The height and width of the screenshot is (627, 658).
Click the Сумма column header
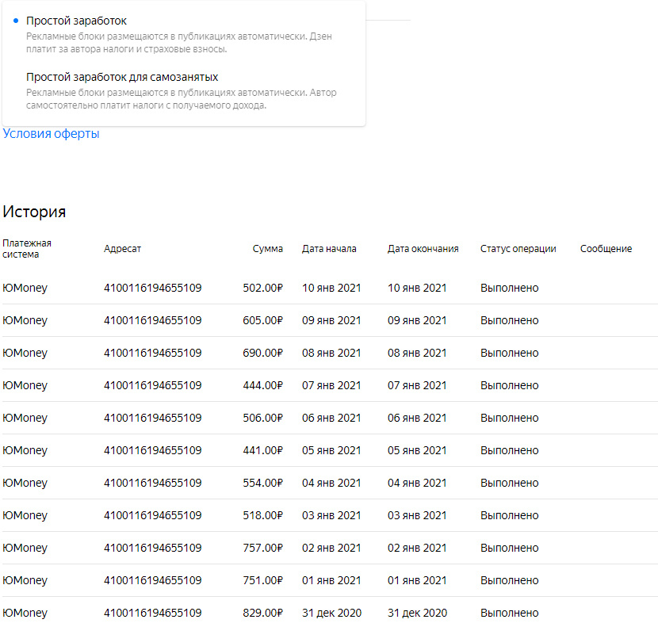(267, 248)
